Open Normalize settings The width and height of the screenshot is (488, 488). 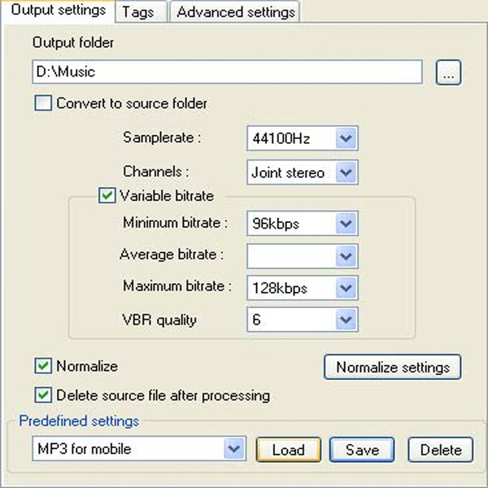tap(393, 367)
